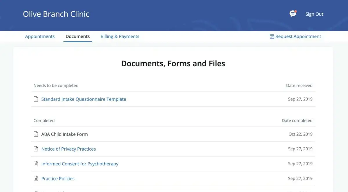Click the document icon beside Notice of Privacy Practices
The image size is (348, 192).
tap(36, 149)
